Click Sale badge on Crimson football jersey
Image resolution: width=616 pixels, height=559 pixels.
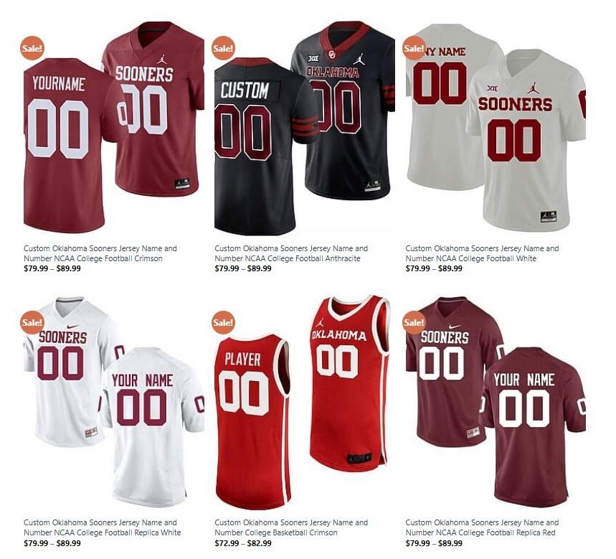(x=32, y=48)
